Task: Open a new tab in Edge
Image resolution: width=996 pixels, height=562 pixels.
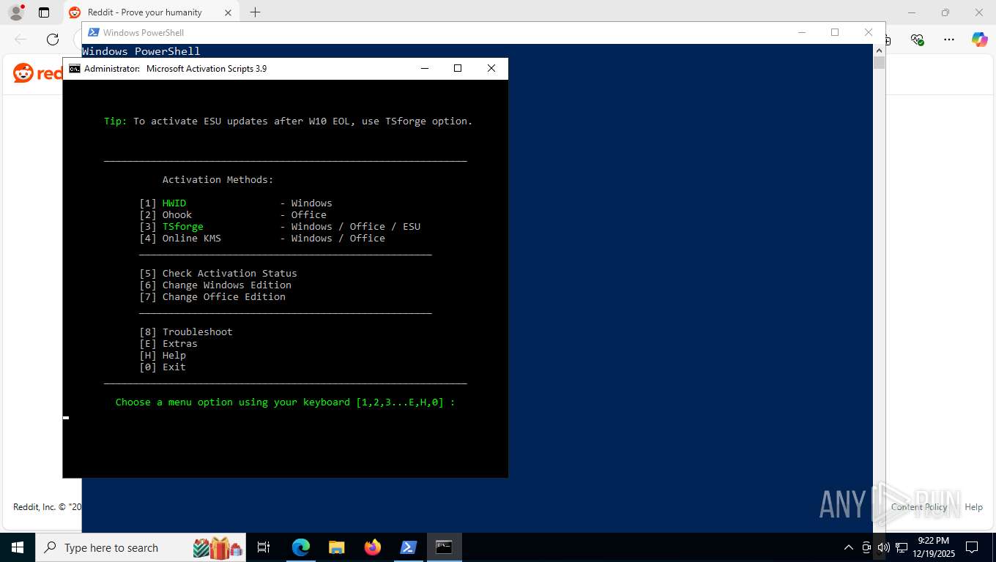Action: coord(255,12)
